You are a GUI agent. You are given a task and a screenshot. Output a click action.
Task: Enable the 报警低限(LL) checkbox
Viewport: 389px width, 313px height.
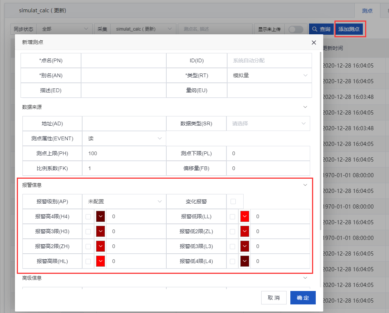point(232,217)
